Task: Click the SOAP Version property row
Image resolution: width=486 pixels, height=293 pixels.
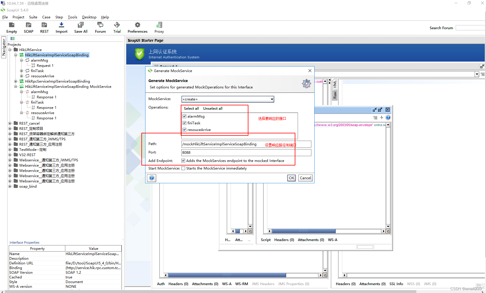Action: point(65,273)
